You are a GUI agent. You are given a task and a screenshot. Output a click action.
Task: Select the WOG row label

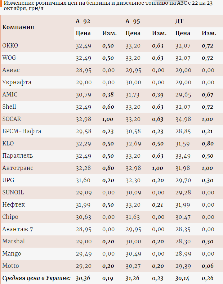tap(9, 58)
